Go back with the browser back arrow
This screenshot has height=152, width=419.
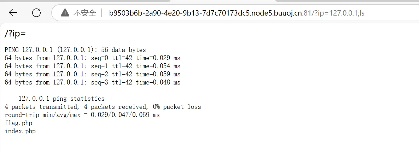(x=13, y=13)
